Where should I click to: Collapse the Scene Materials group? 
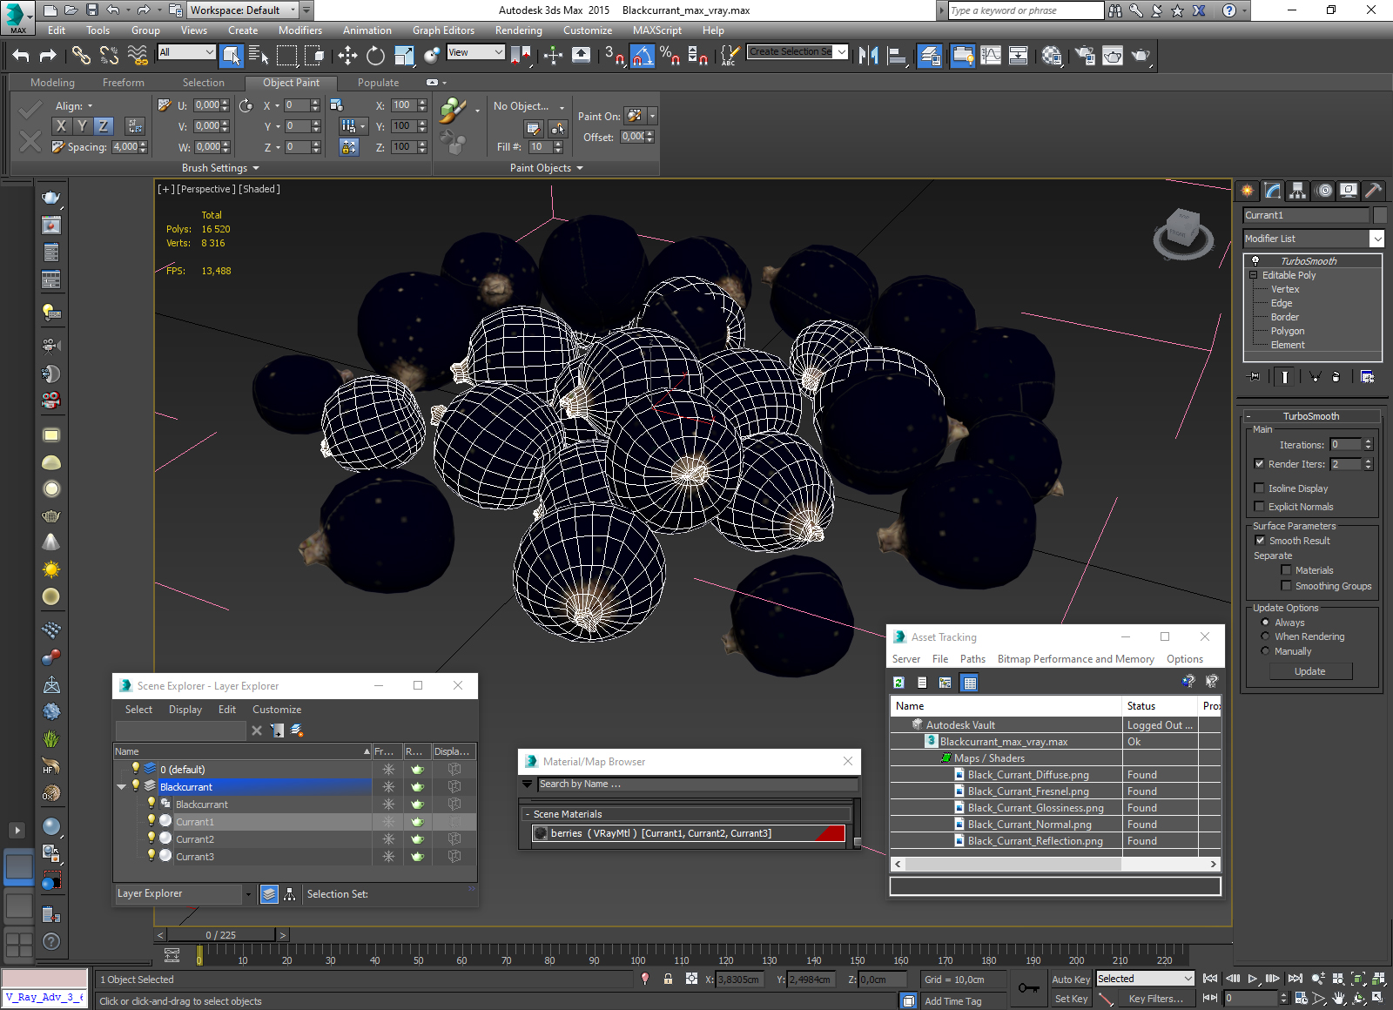coord(528,815)
